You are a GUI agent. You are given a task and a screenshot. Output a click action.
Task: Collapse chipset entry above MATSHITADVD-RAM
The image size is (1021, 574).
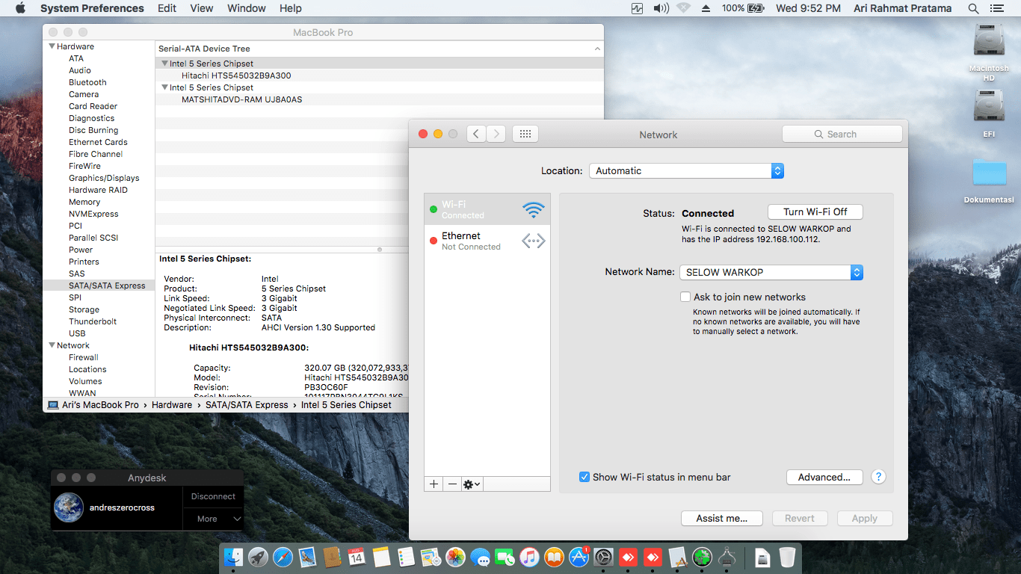164,87
